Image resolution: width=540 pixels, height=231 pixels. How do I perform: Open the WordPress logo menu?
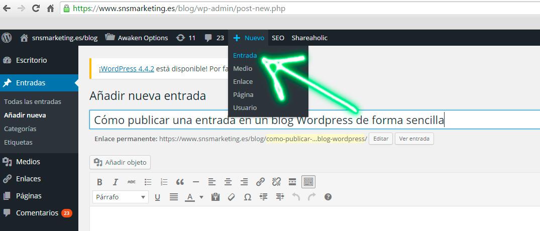[x=7, y=38]
